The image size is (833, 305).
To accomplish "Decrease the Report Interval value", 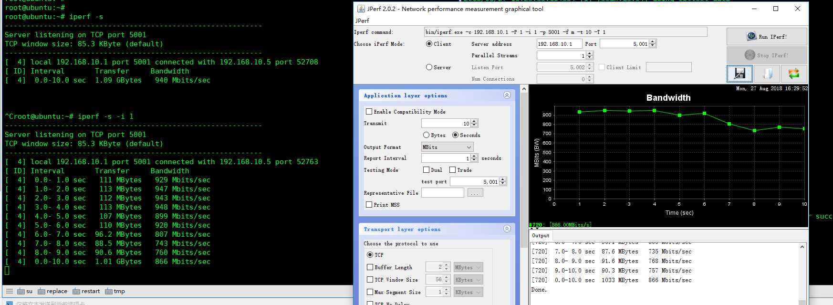I will click(474, 160).
